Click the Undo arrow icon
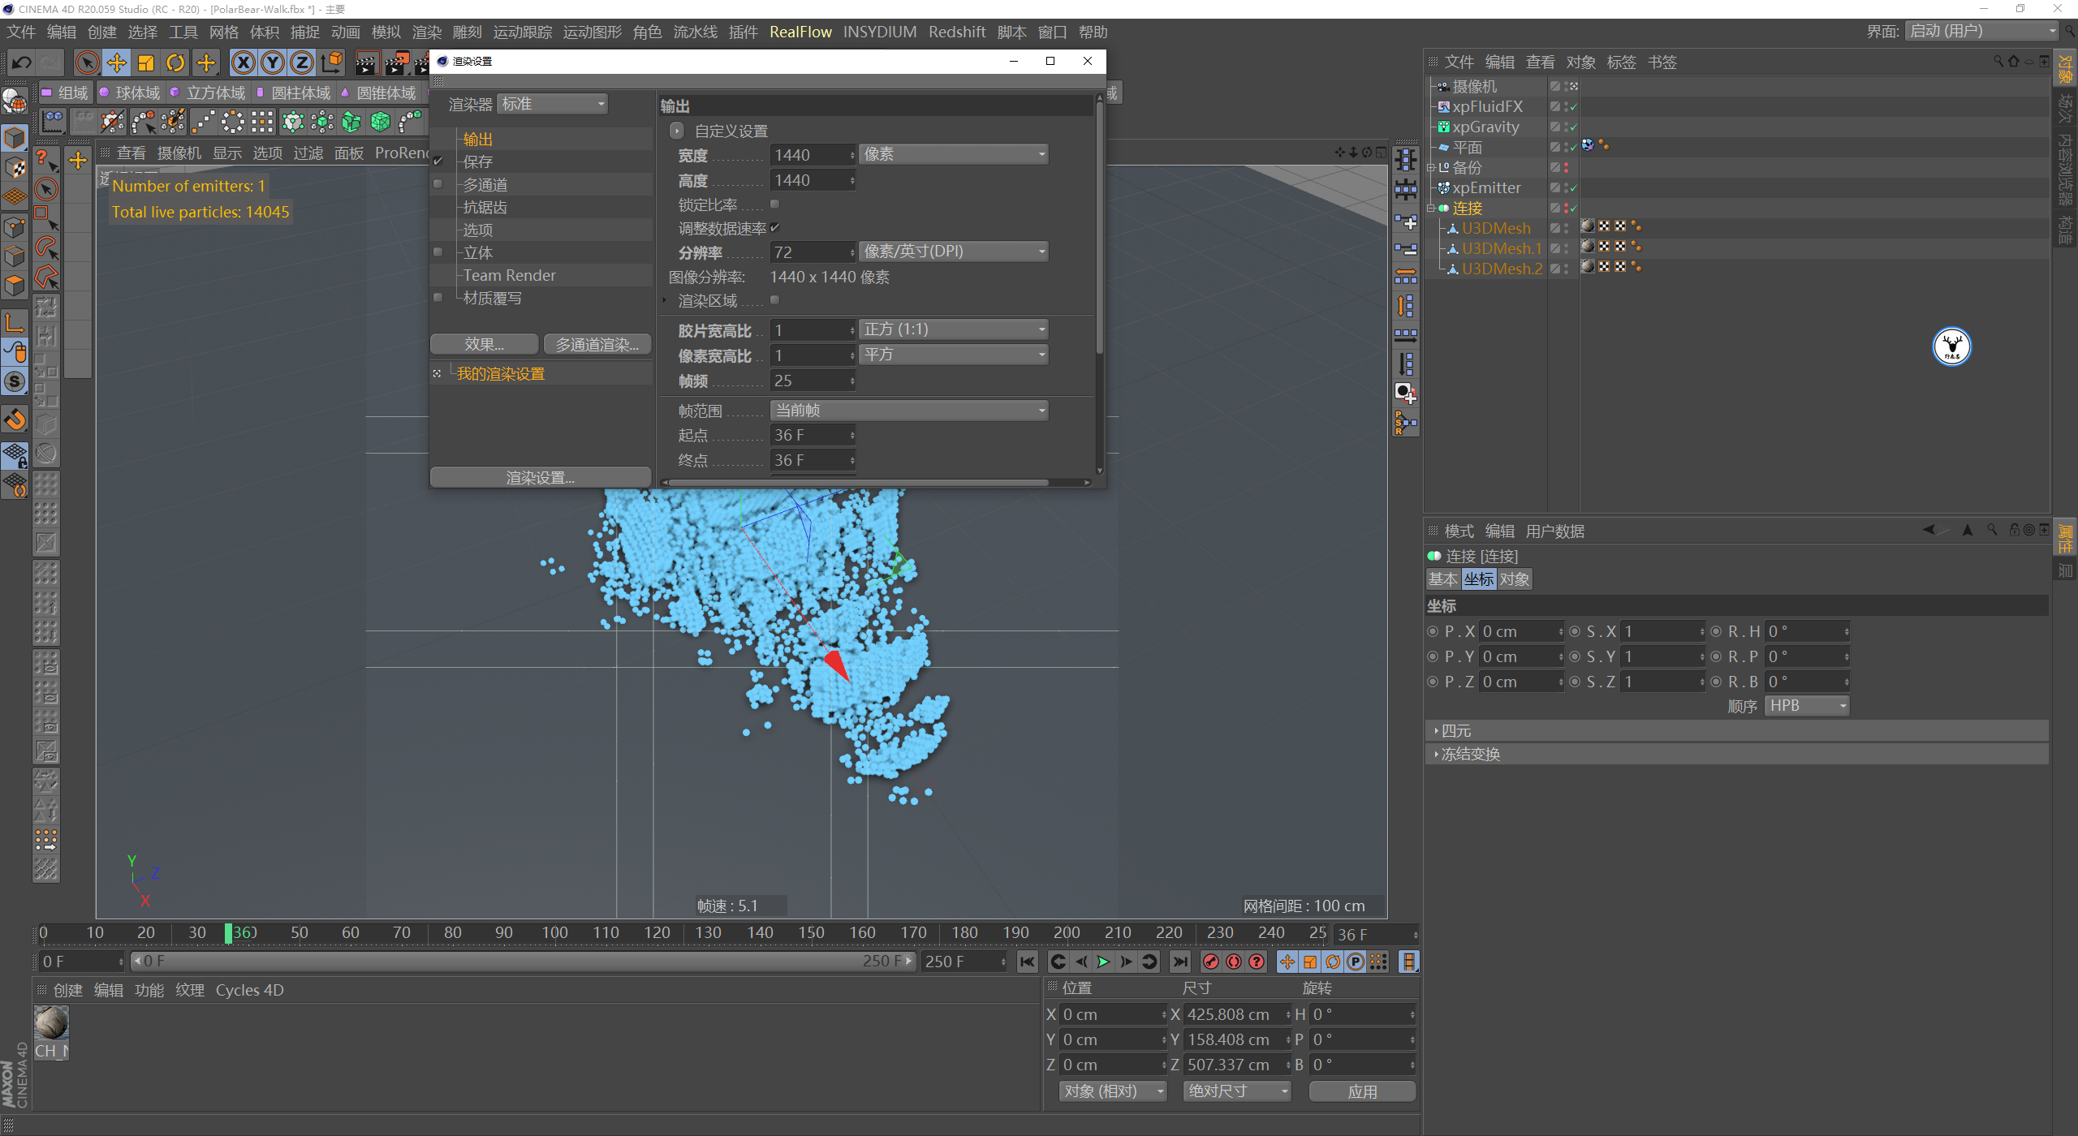The height and width of the screenshot is (1136, 2078). pos(22,62)
